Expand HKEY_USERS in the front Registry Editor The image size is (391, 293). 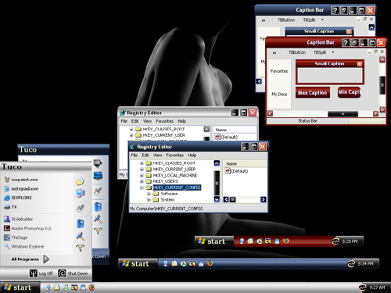pyautogui.click(x=142, y=181)
